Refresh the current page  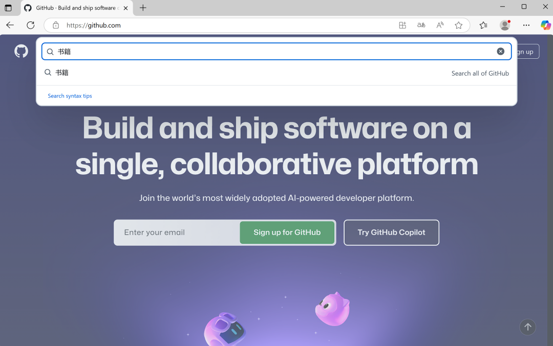pos(31,25)
